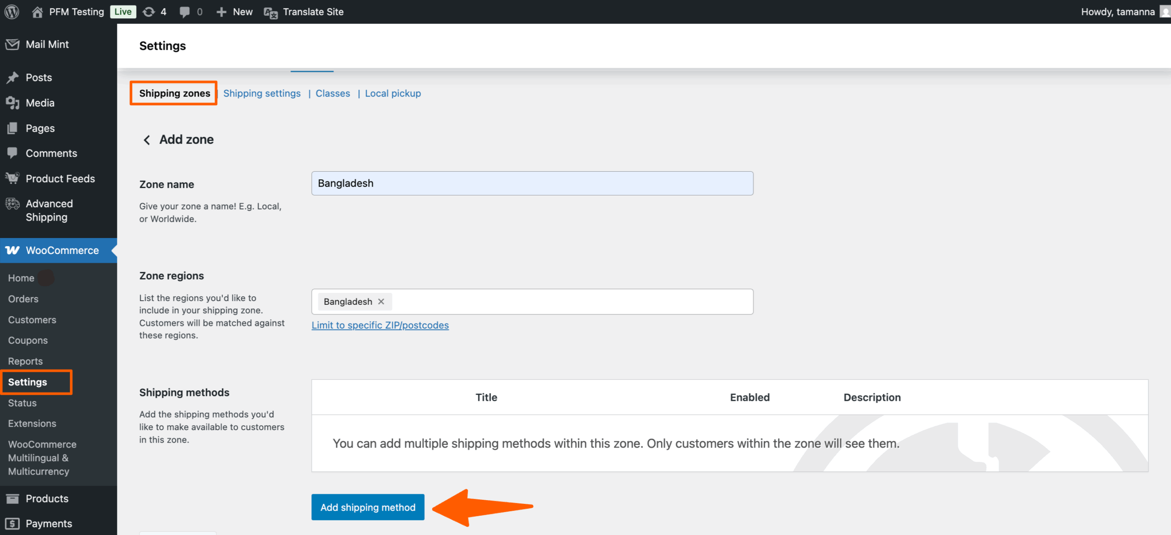
Task: Click the user avatar next to Howdy, tamanna
Action: click(1166, 12)
